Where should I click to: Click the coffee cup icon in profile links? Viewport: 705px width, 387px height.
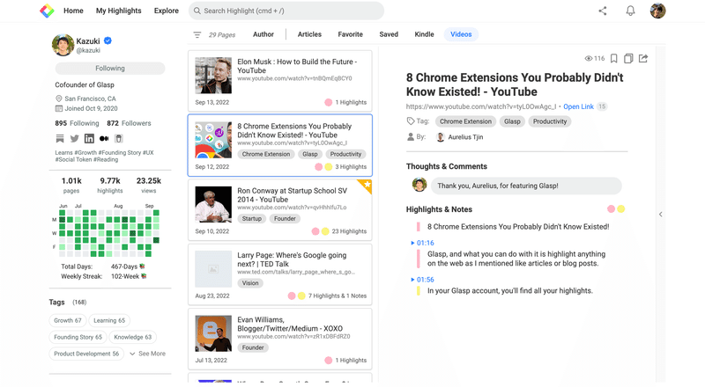click(x=119, y=138)
